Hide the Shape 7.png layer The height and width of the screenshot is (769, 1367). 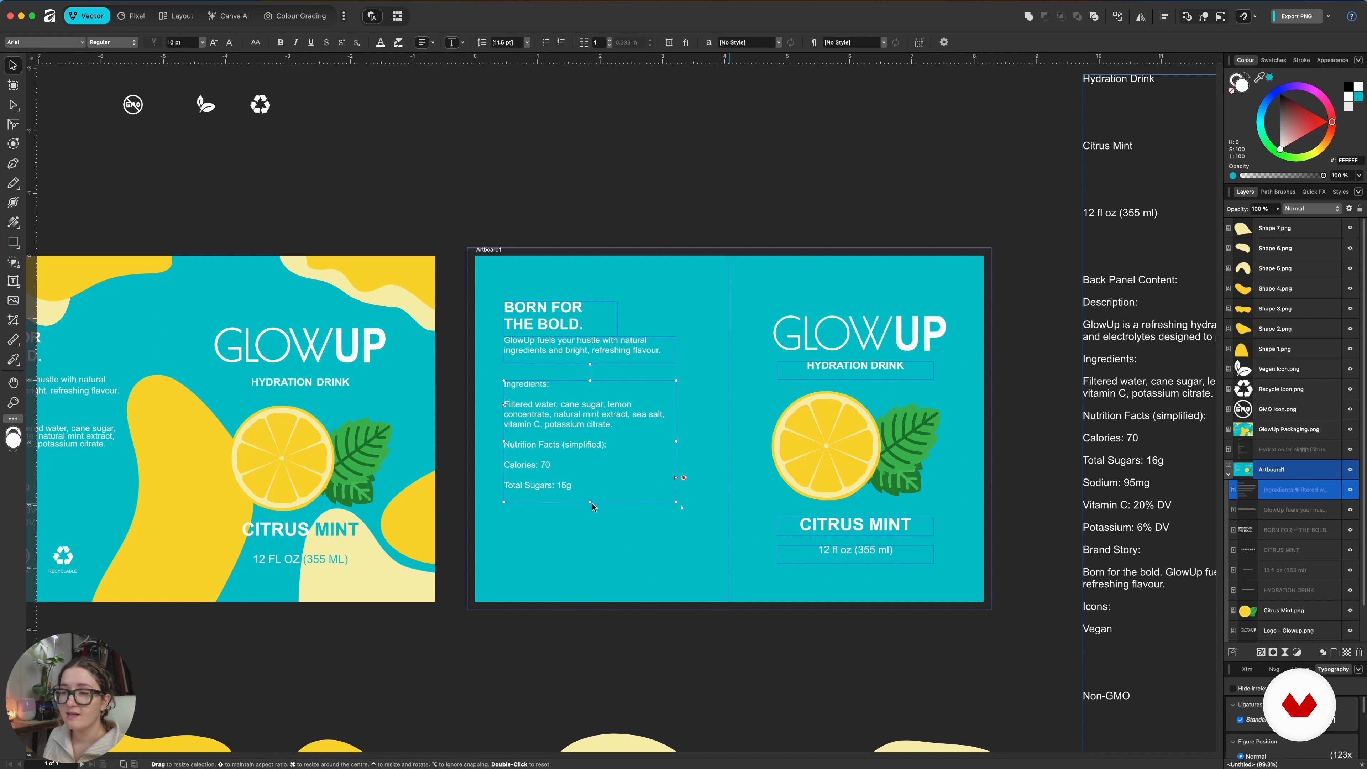tap(1350, 228)
